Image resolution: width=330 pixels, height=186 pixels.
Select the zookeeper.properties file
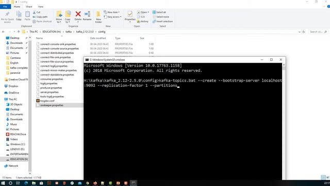point(52,105)
